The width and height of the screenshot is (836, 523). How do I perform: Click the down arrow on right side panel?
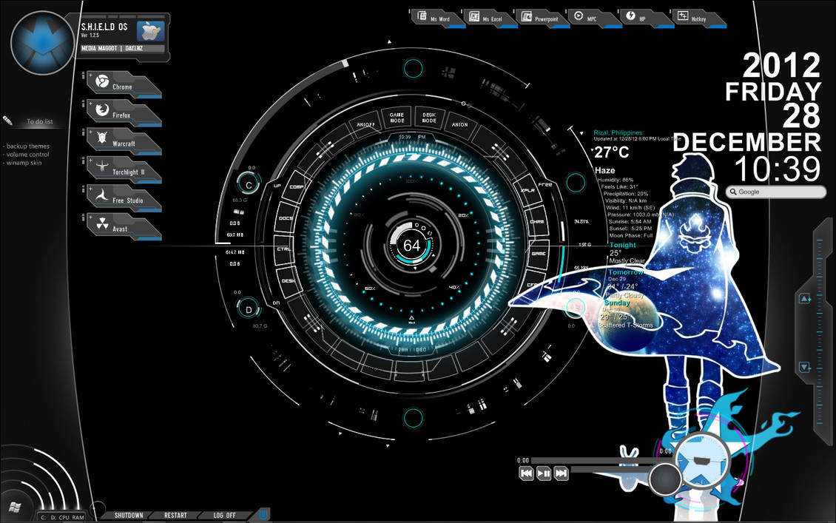(x=804, y=368)
